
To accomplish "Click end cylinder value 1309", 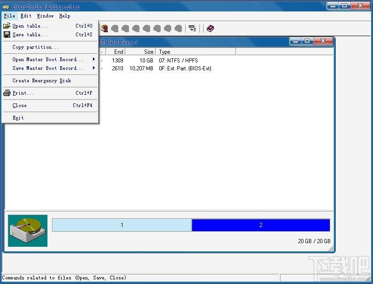I will point(117,60).
